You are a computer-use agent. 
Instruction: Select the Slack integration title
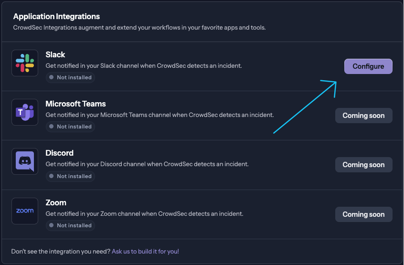(55, 54)
